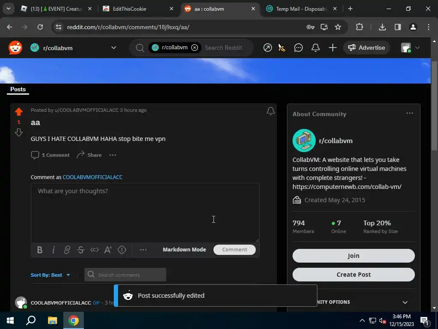This screenshot has height=329, width=438.
Task: Open File Explorer from taskbar
Action: point(52,320)
